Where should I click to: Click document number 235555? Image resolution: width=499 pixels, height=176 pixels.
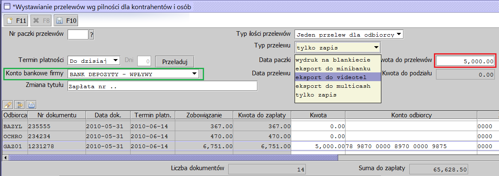pyautogui.click(x=56, y=126)
